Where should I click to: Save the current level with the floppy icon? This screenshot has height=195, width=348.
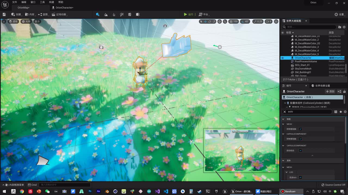[4, 14]
